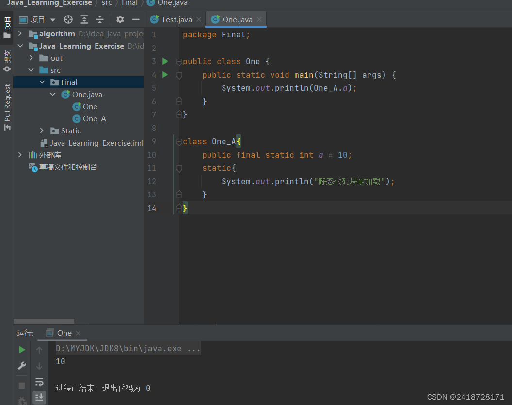Expand the out folder
The width and height of the screenshot is (512, 405).
30,58
